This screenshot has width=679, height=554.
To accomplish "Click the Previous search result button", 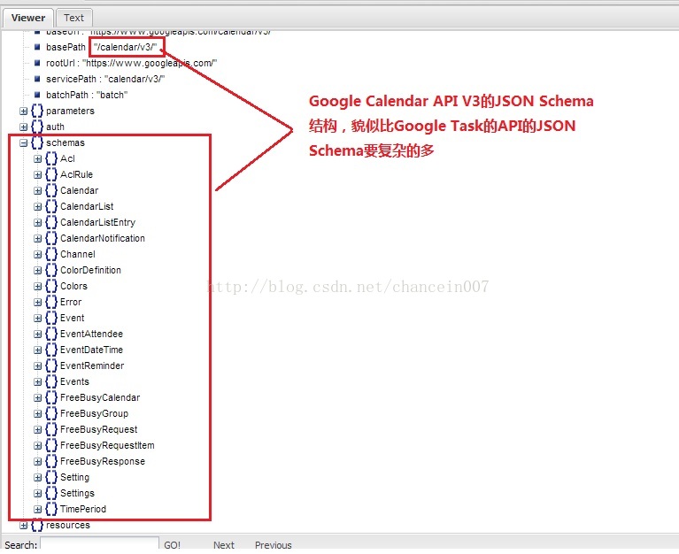I will 274,545.
